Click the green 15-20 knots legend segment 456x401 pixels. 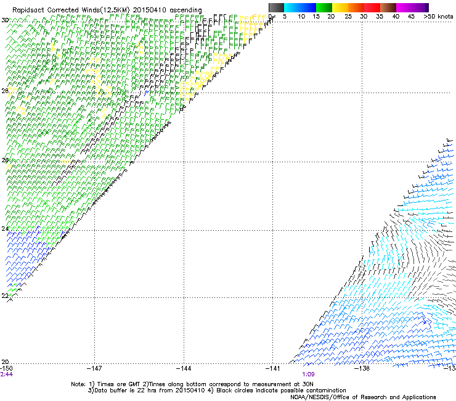point(324,7)
